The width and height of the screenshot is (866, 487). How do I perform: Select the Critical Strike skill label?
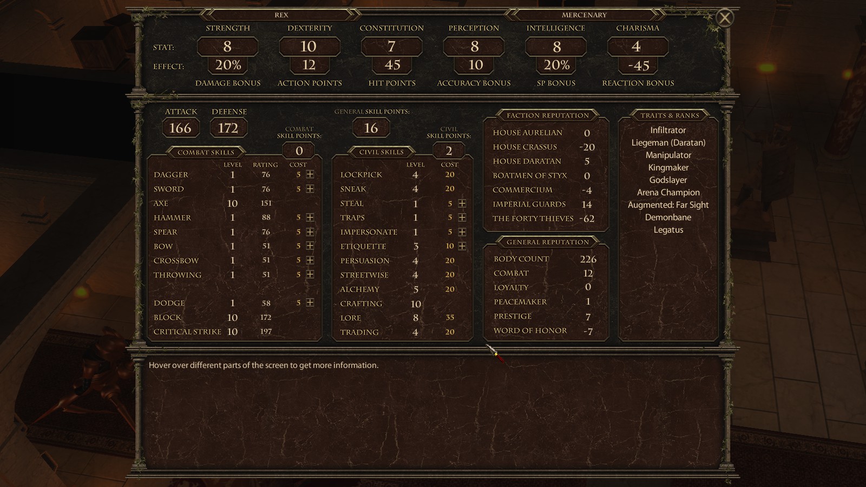[187, 332]
